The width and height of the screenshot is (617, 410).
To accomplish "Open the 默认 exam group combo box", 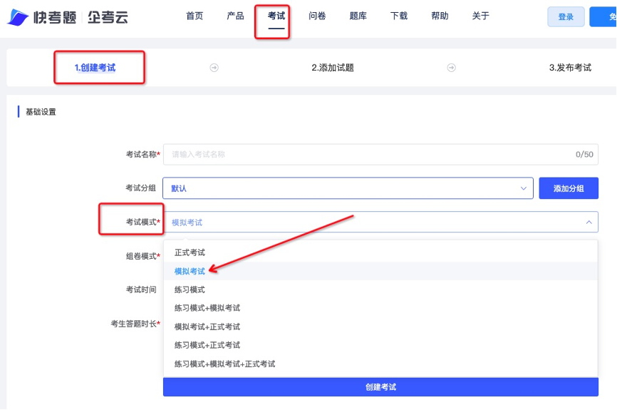I will tap(348, 188).
